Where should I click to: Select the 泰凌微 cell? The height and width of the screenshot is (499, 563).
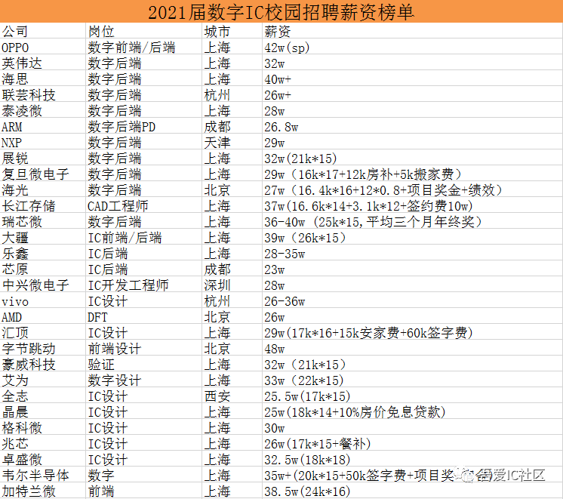tap(43, 110)
